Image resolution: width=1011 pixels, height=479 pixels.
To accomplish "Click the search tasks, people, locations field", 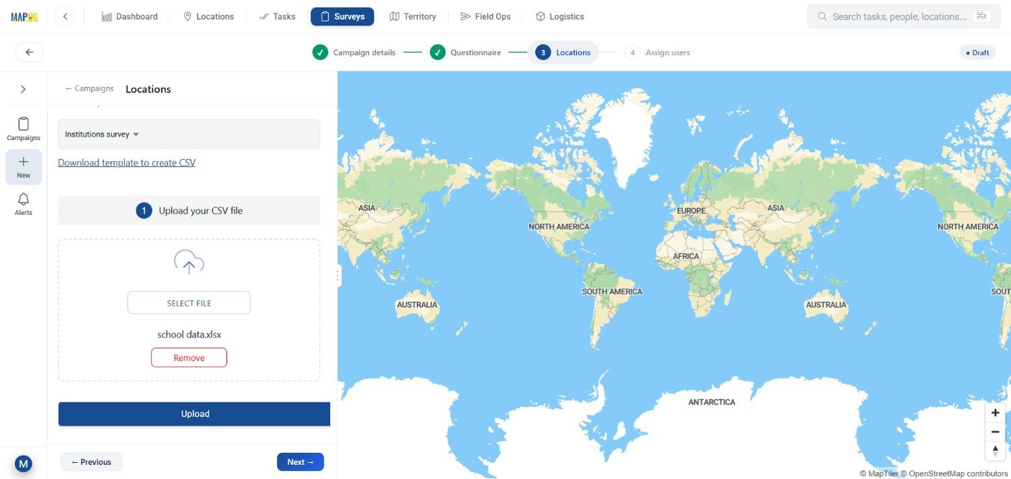I will [x=904, y=16].
